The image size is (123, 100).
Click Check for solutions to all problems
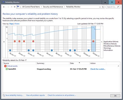click(62, 95)
